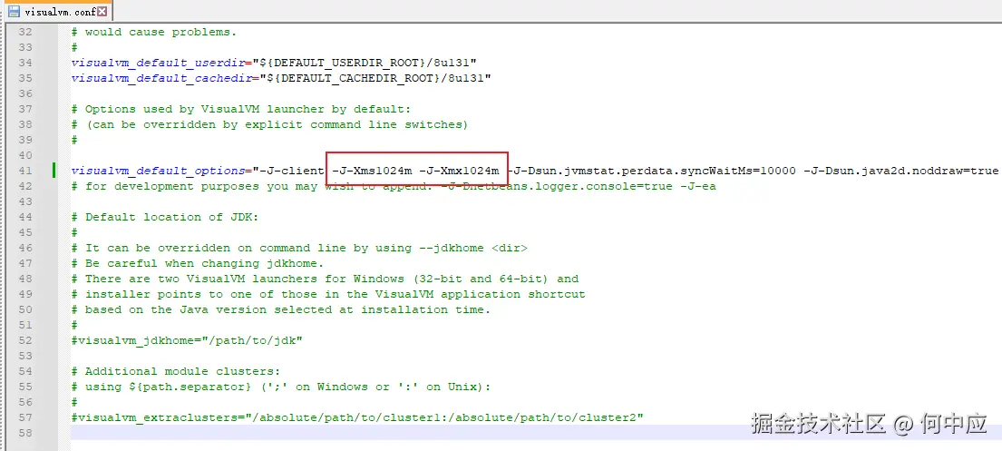Click the "There are two VisualVM launchers" comment
Image resolution: width=1002 pixels, height=451 pixels.
[x=325, y=279]
